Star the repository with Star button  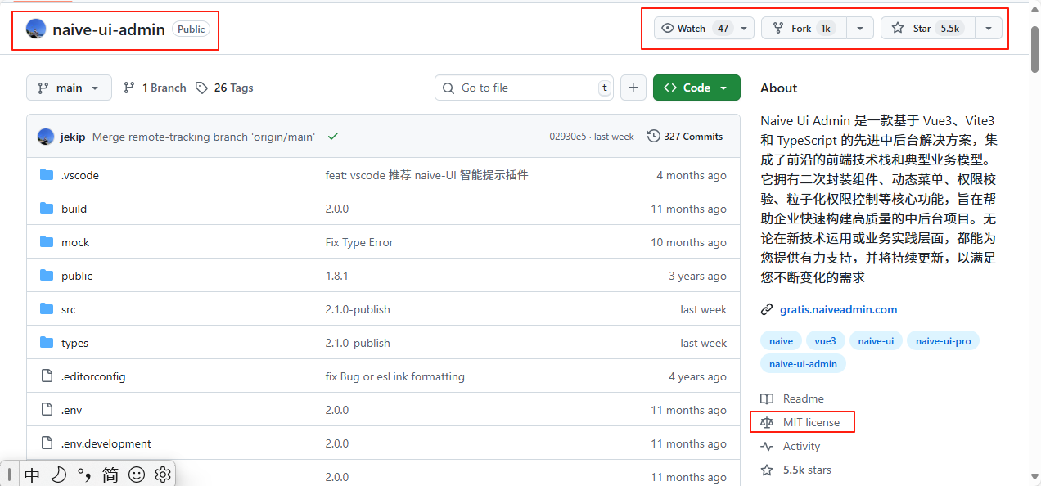click(x=928, y=28)
